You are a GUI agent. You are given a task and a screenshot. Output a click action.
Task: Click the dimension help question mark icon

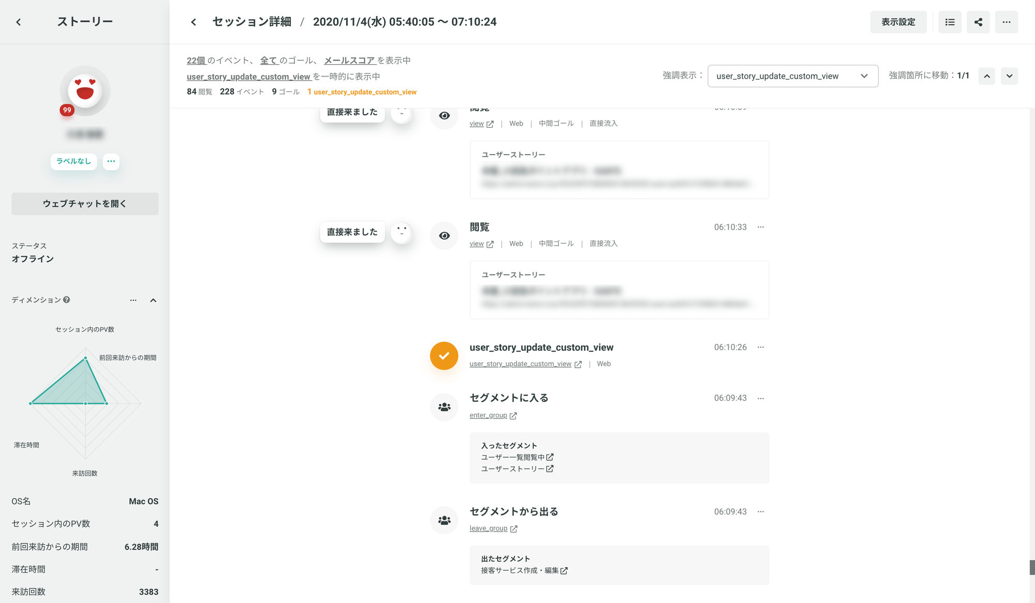click(x=66, y=300)
